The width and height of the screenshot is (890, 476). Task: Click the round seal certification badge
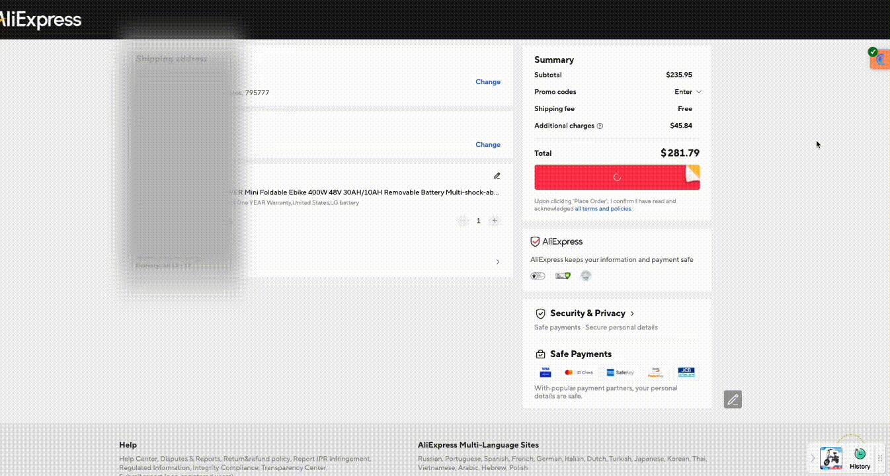point(586,276)
